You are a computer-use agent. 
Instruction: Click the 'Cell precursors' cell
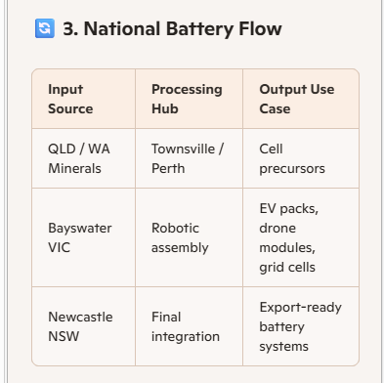tap(301, 158)
